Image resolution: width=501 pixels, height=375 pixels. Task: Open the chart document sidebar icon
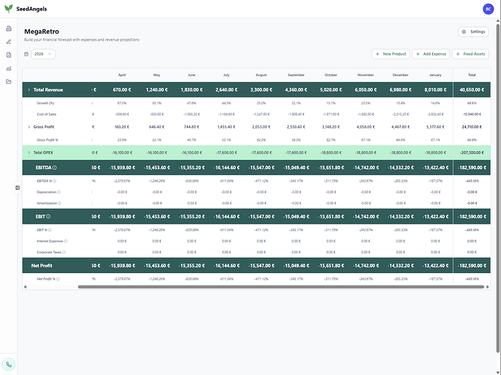click(x=9, y=55)
